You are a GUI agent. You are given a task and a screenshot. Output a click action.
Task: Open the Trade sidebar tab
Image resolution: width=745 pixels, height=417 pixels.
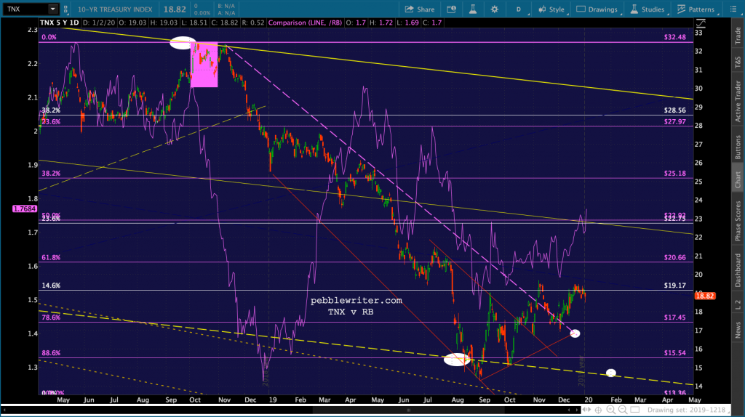click(x=737, y=35)
